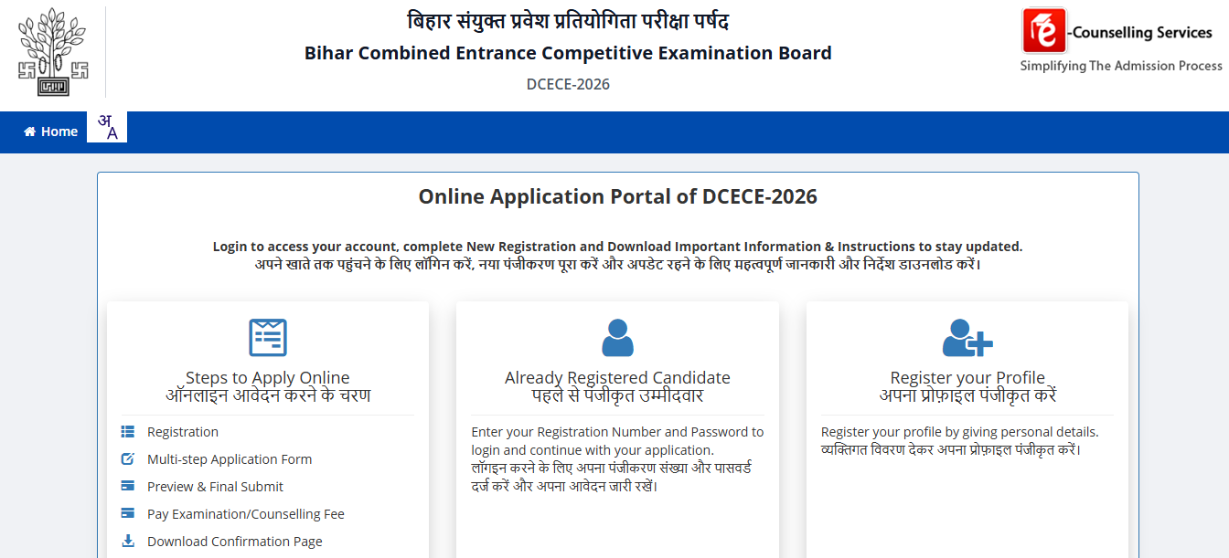Click the download icon beside Download Confirmation Page
Screen dimensions: 1229x558
pyautogui.click(x=128, y=541)
